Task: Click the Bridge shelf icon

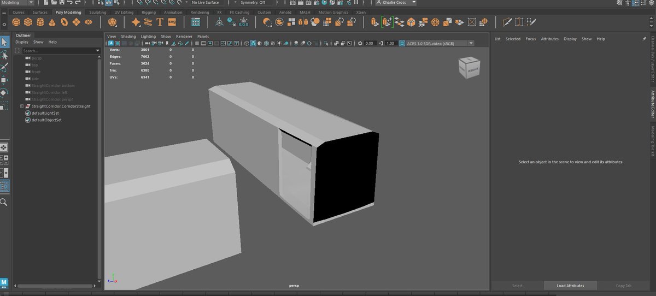Action: (x=400, y=22)
